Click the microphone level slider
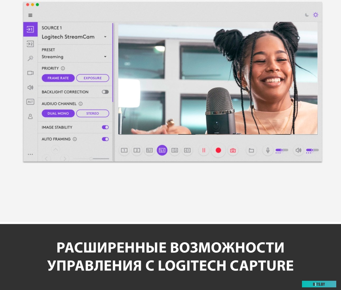 tap(282, 150)
